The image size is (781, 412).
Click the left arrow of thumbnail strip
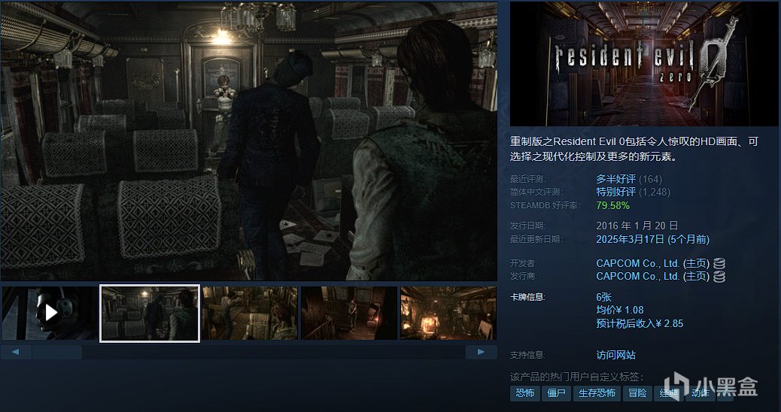16,352
